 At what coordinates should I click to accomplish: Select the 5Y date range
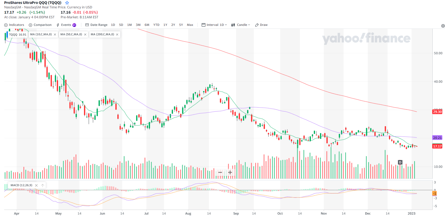[x=181, y=25]
